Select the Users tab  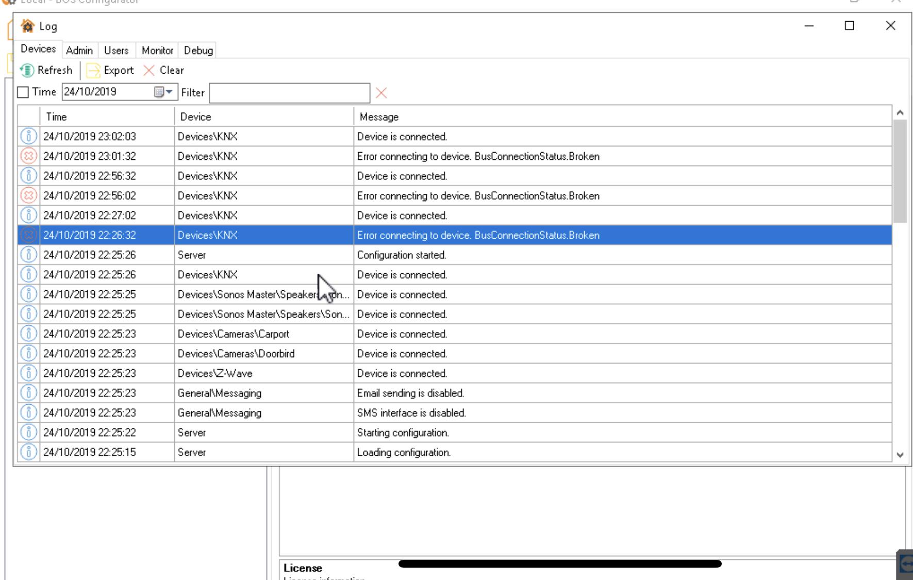[x=116, y=51]
